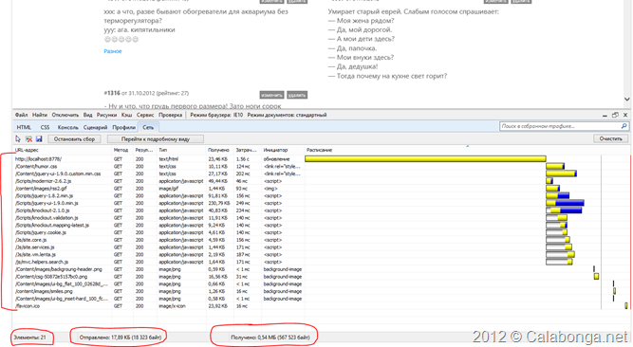Unpin the developer tools pane
The image size is (633, 347).
[x=615, y=115]
